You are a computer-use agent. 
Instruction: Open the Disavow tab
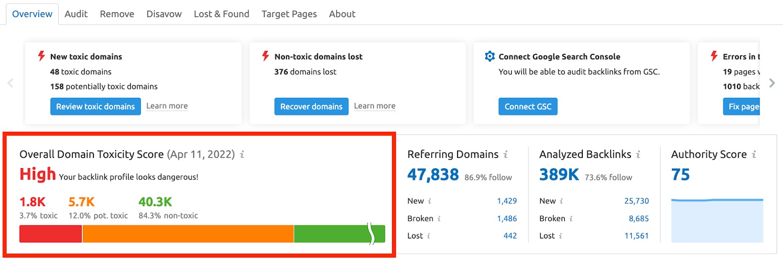pos(164,14)
